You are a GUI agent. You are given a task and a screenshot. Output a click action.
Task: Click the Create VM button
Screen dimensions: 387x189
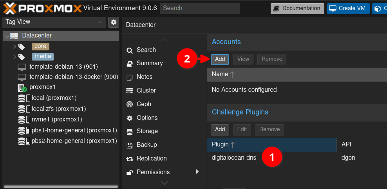[x=348, y=9]
